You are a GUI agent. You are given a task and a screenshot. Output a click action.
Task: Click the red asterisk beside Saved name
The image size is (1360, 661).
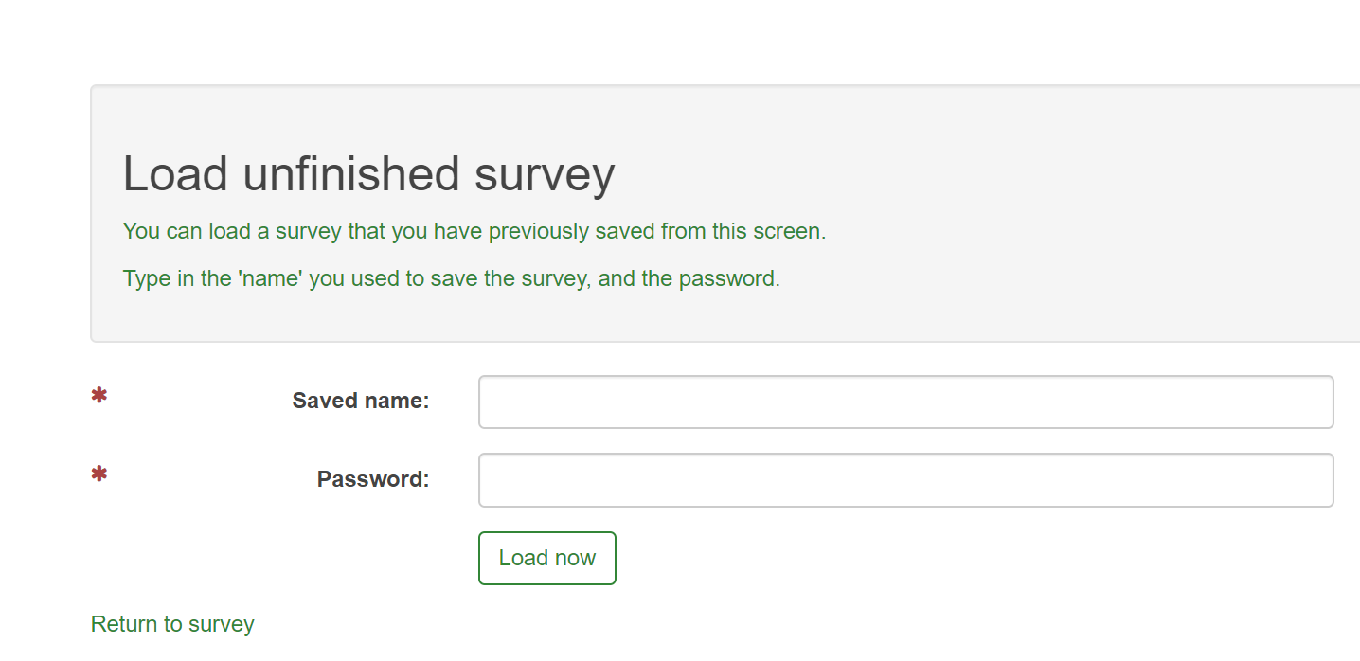[98, 396]
